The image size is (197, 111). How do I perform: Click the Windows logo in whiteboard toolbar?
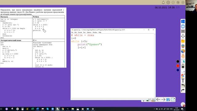[183, 21]
